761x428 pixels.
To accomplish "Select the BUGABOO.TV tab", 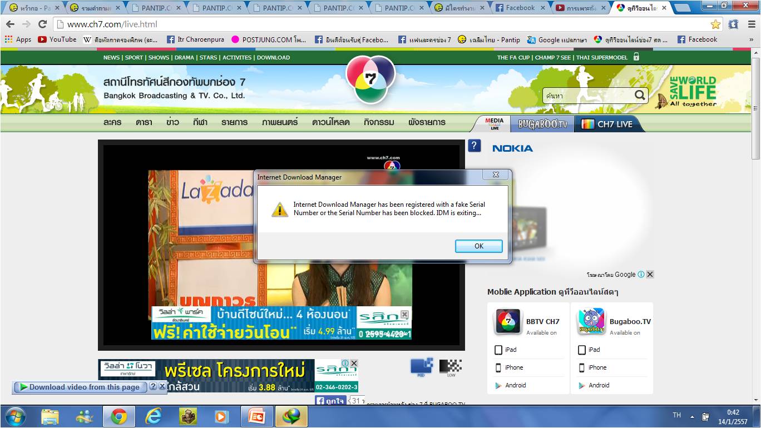I will point(542,124).
